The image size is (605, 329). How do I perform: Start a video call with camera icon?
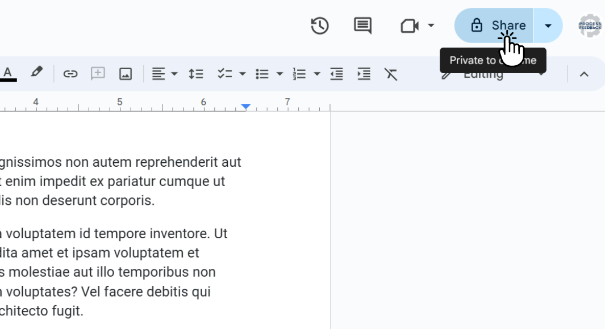point(410,26)
